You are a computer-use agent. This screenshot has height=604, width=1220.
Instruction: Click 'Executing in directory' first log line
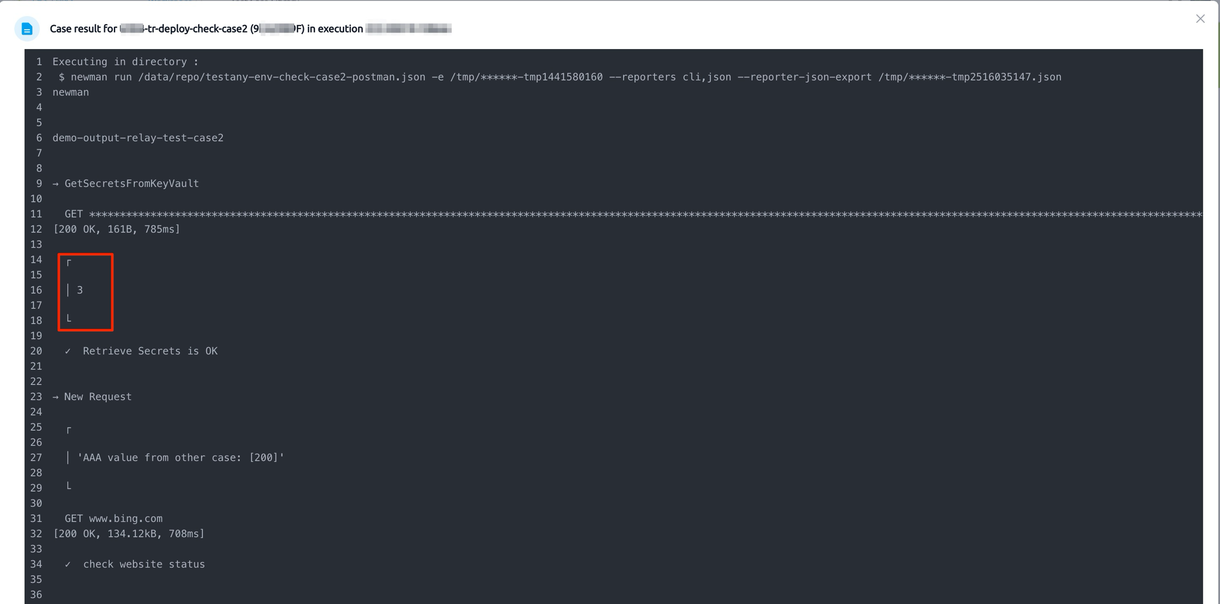click(x=125, y=61)
